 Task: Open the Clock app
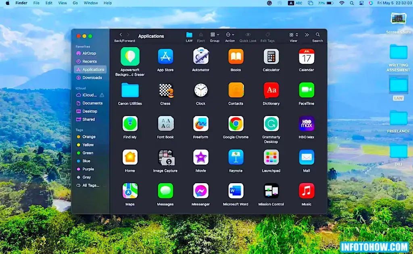(x=201, y=90)
